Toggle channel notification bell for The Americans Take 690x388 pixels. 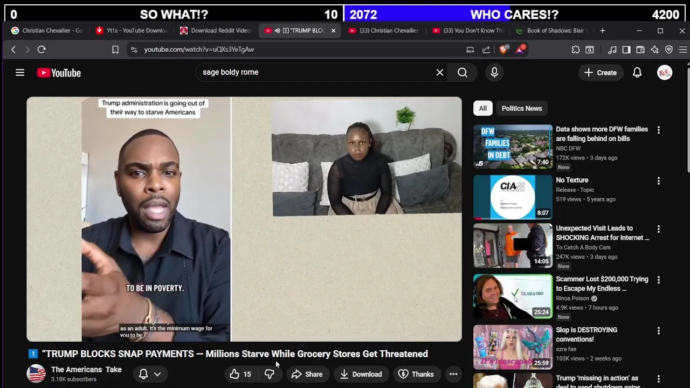pos(143,374)
